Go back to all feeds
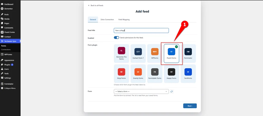 pos(96,6)
